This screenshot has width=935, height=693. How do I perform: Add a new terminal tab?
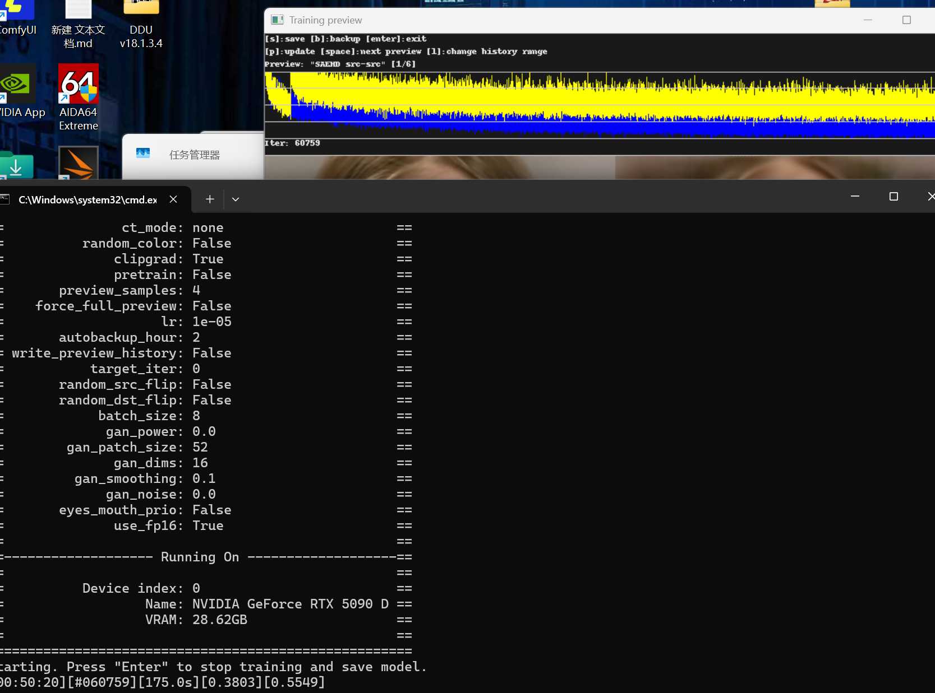click(x=210, y=199)
